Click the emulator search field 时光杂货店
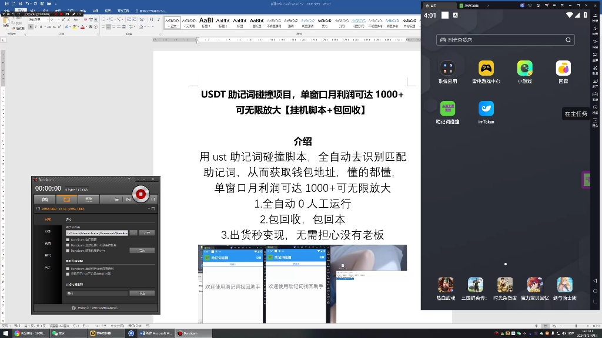The image size is (602, 338). point(505,40)
